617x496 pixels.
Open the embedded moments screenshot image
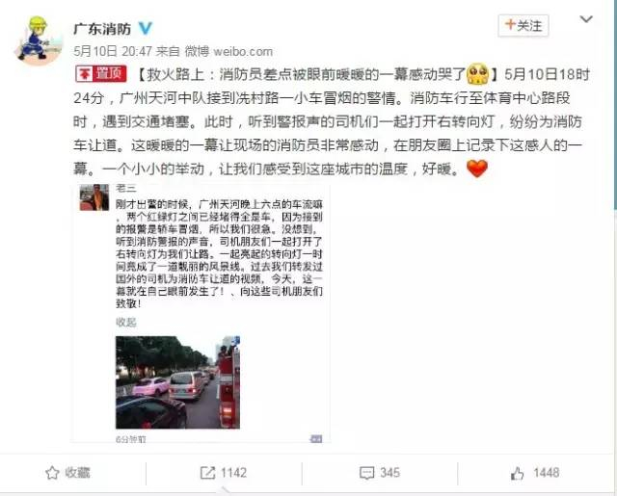coord(201,313)
